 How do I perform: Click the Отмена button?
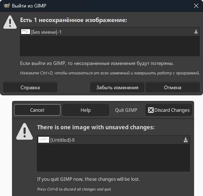[173, 87]
